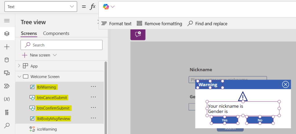
Task: Open more options for lblWarning
Action: pos(93,87)
